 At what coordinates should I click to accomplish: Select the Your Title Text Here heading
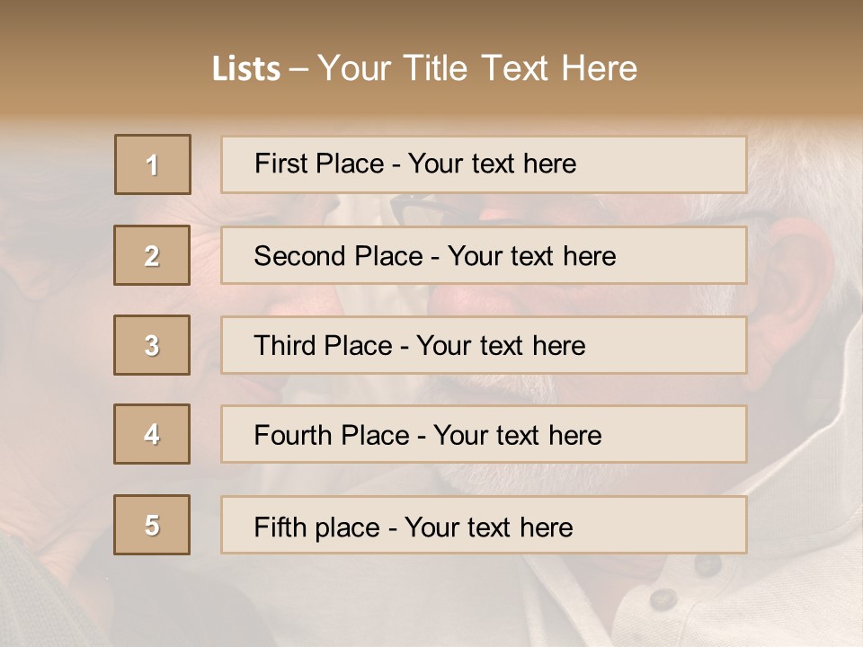(477, 68)
